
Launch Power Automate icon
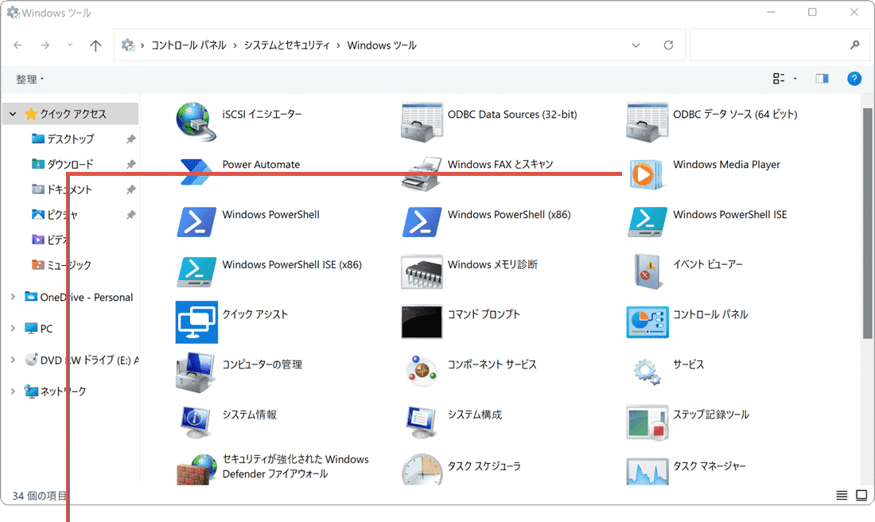click(x=196, y=172)
